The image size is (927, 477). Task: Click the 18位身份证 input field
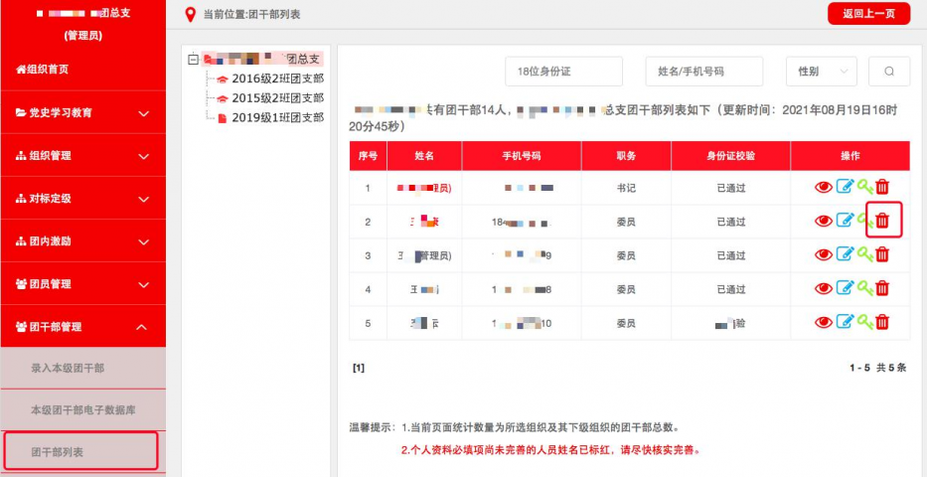563,72
